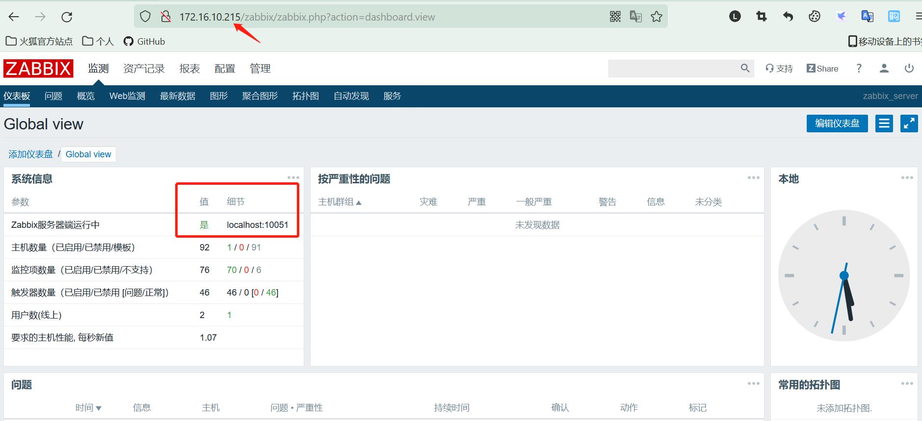Open 支持 support link

coord(779,69)
